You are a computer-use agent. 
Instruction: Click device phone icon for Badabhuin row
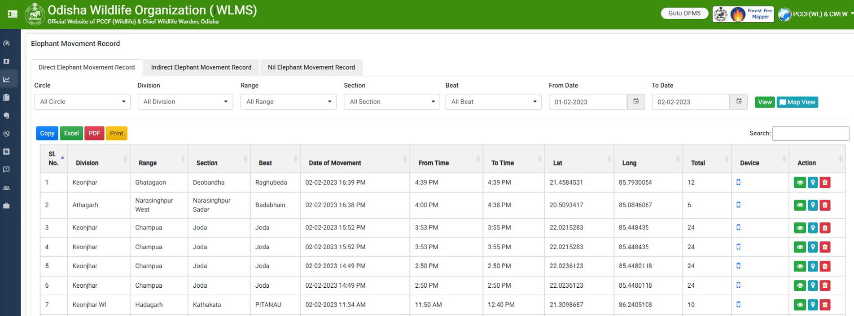point(738,205)
